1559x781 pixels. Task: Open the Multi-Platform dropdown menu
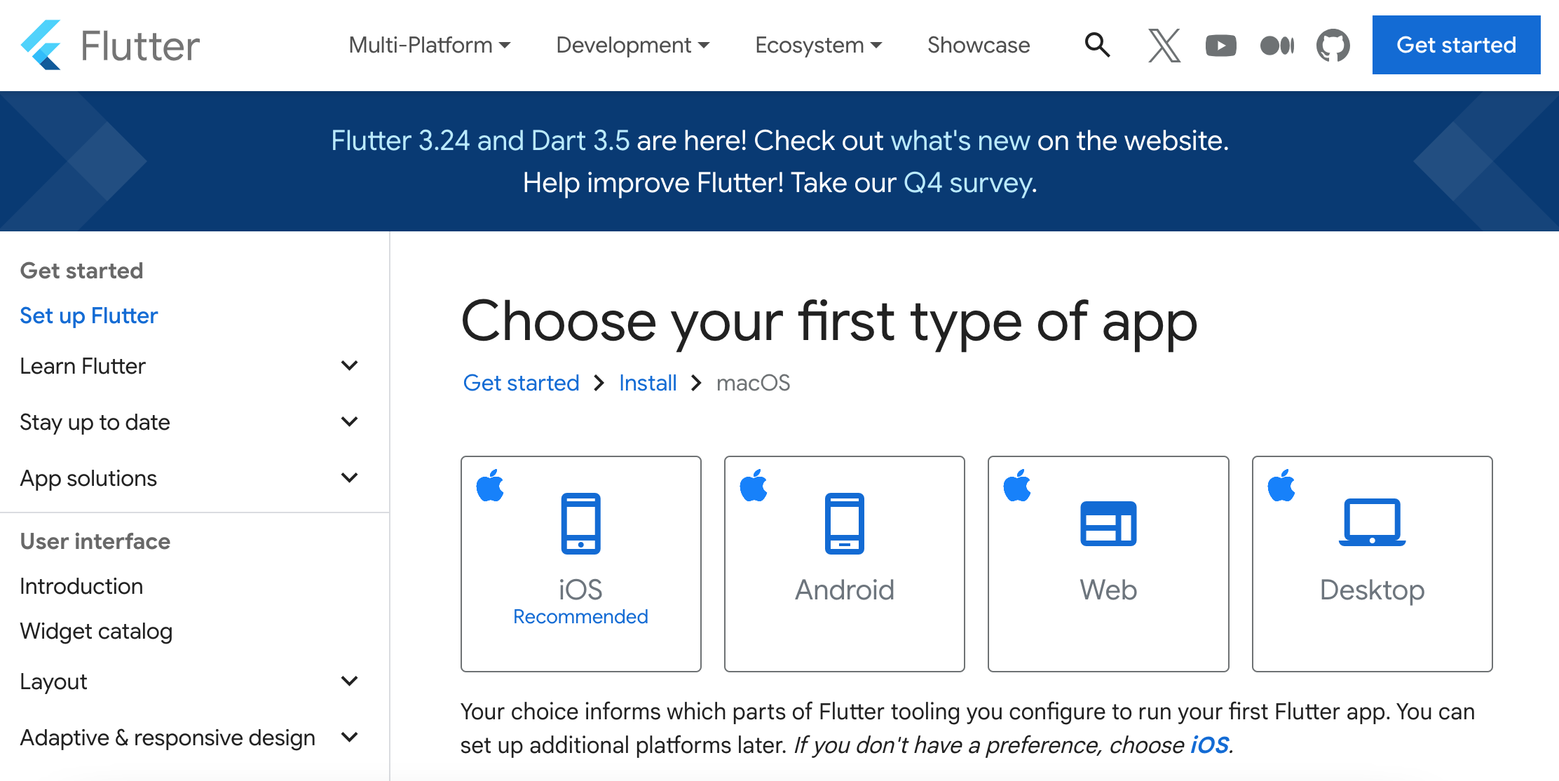click(429, 46)
